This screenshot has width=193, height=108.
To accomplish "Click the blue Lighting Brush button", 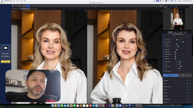I will [171, 75].
